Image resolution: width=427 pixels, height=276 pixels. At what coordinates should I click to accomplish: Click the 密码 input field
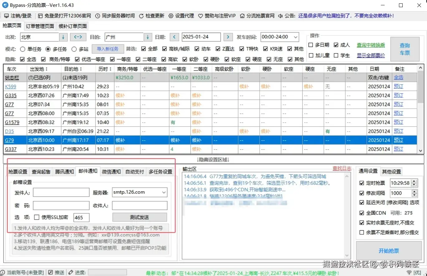(61, 206)
